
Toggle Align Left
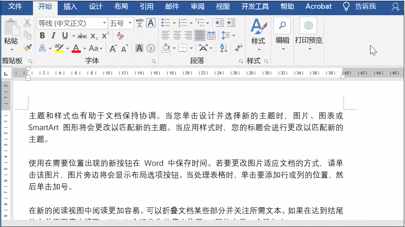pos(166,35)
